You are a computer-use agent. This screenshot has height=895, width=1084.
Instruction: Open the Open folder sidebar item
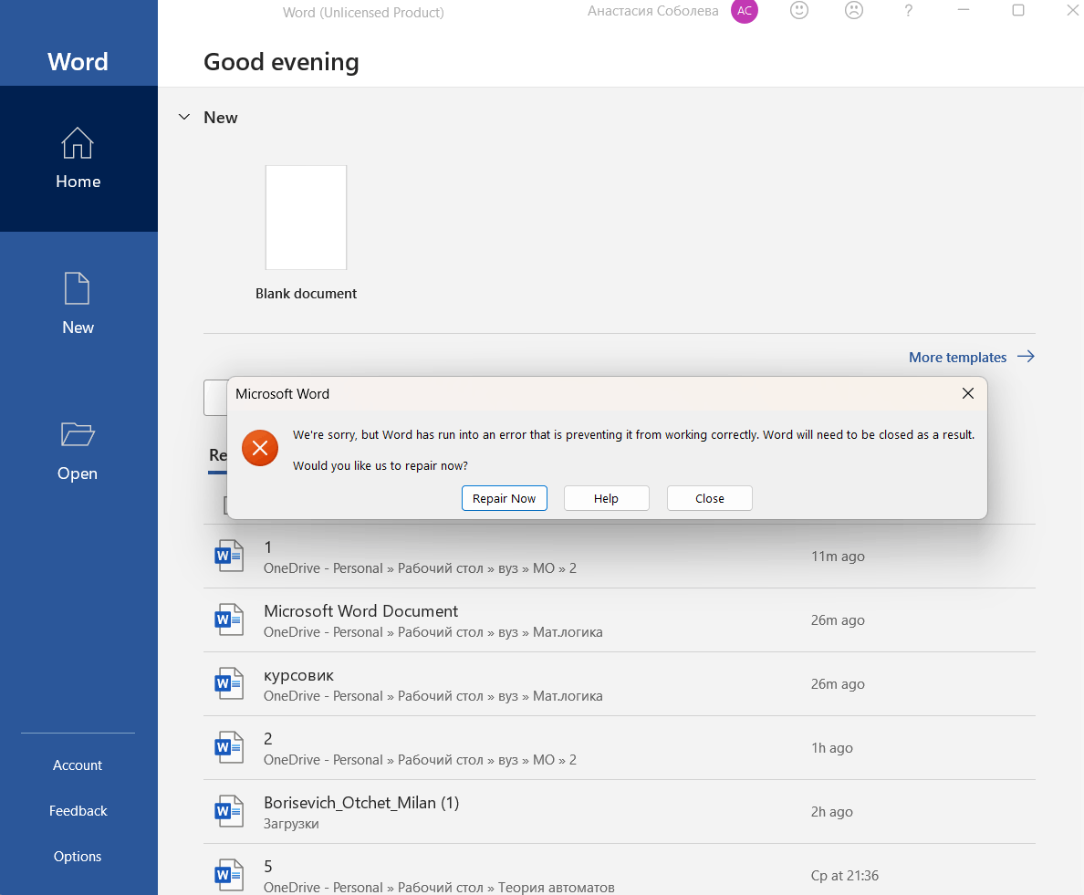pos(78,451)
